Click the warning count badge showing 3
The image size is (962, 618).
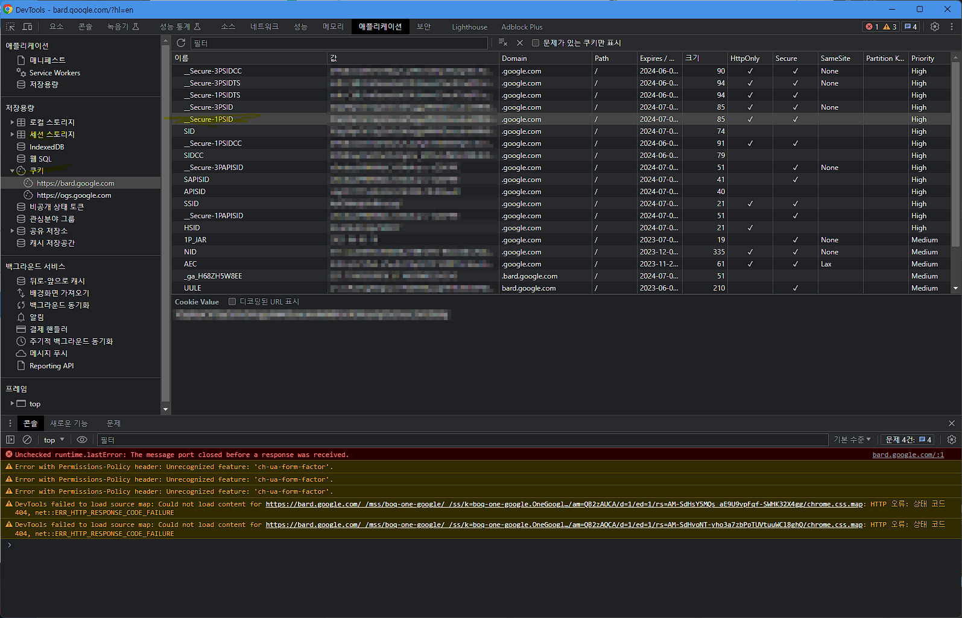tap(890, 27)
